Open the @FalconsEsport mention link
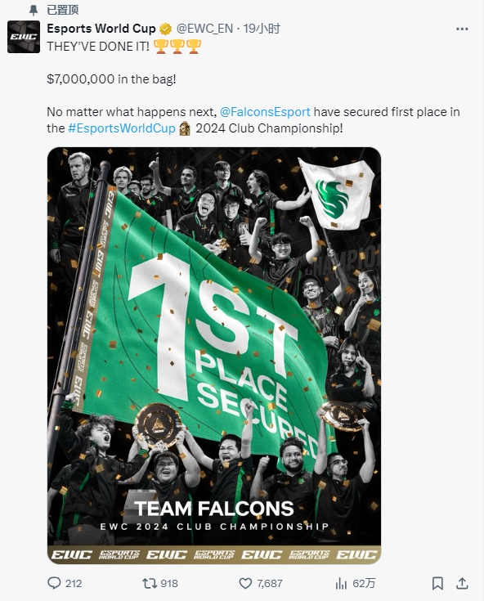This screenshot has height=601, width=484. click(x=265, y=112)
